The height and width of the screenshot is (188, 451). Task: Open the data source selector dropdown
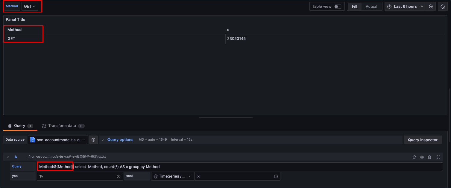point(58,140)
